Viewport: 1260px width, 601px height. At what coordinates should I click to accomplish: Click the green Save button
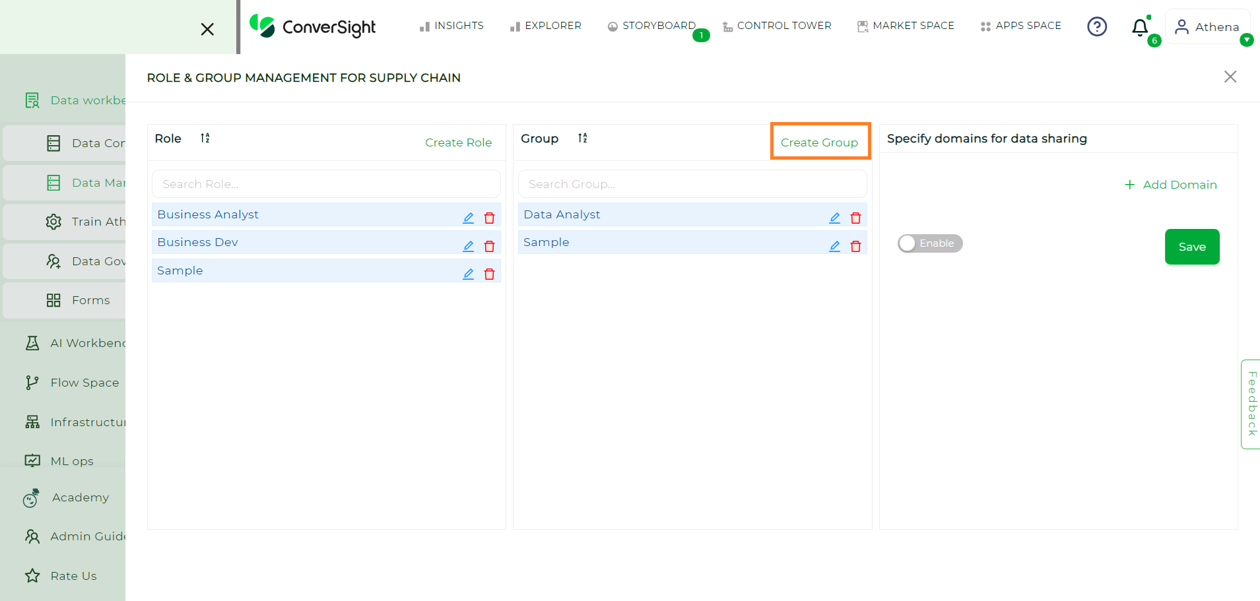[1192, 247]
